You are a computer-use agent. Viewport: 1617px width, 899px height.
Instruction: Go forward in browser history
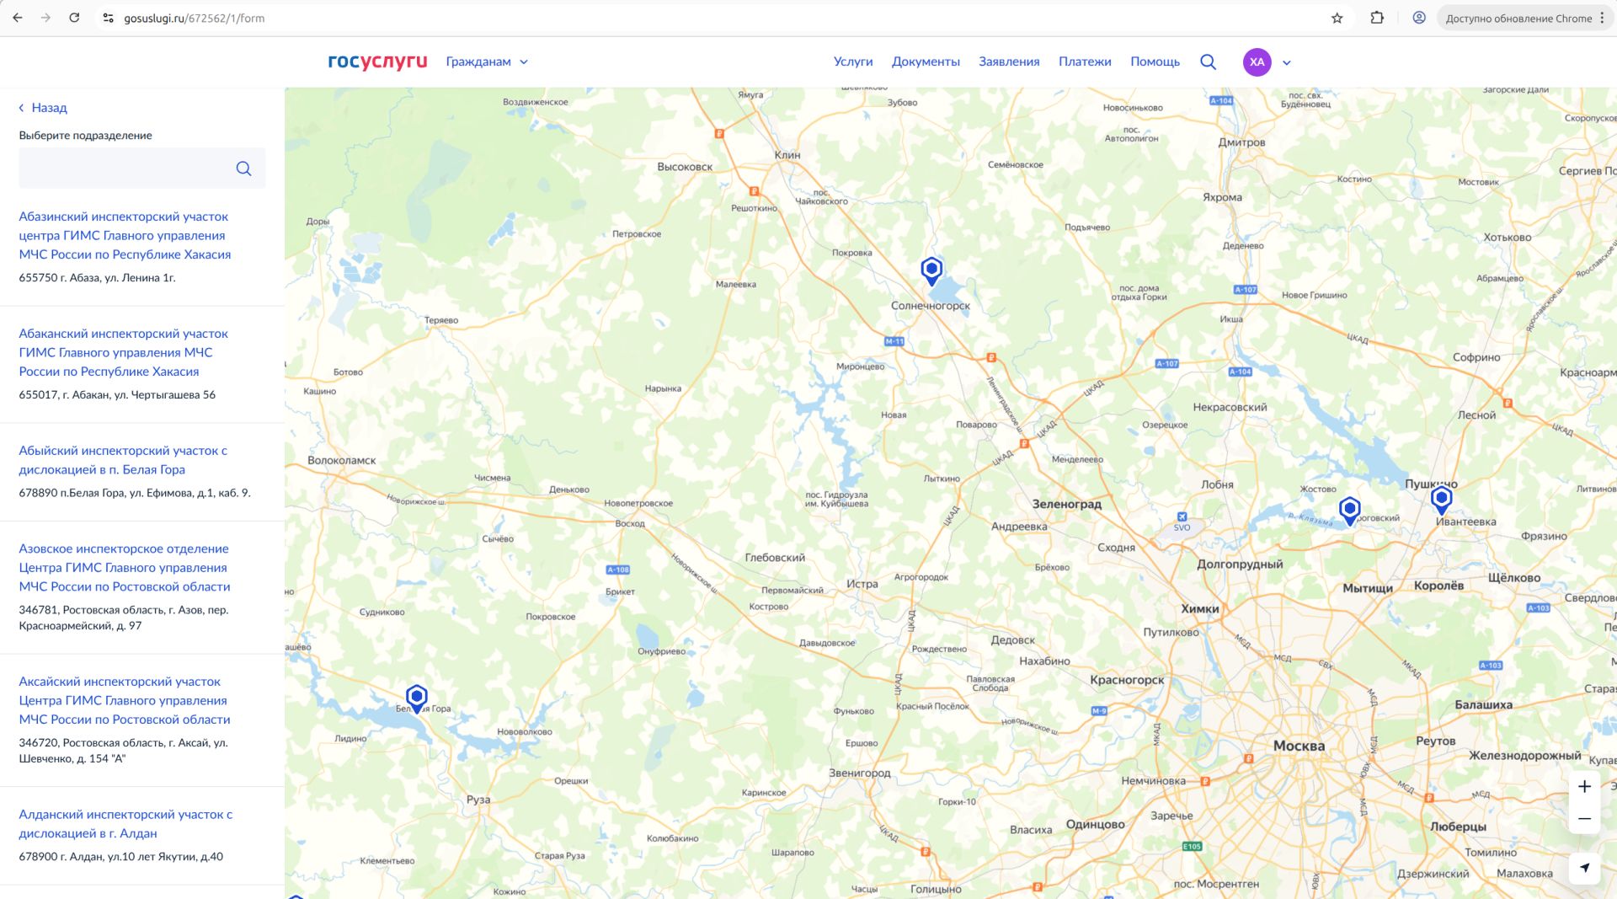click(x=45, y=18)
